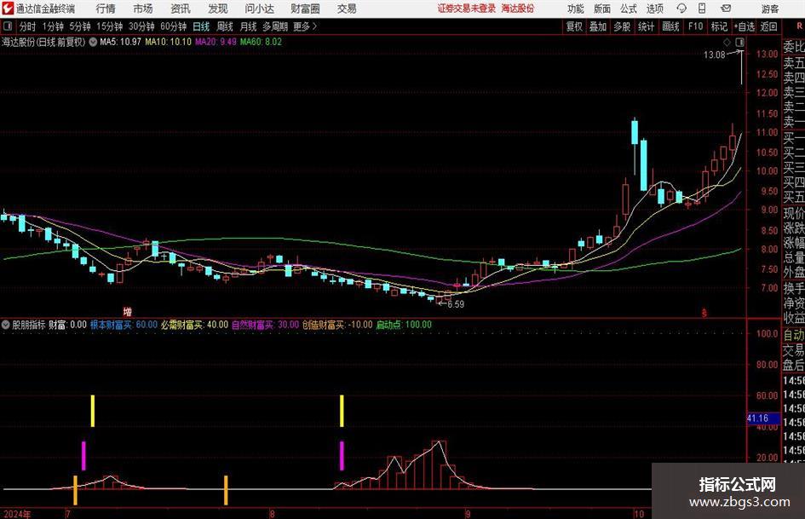Click the 复权 toolbar button
This screenshot has width=805, height=519.
(x=573, y=26)
